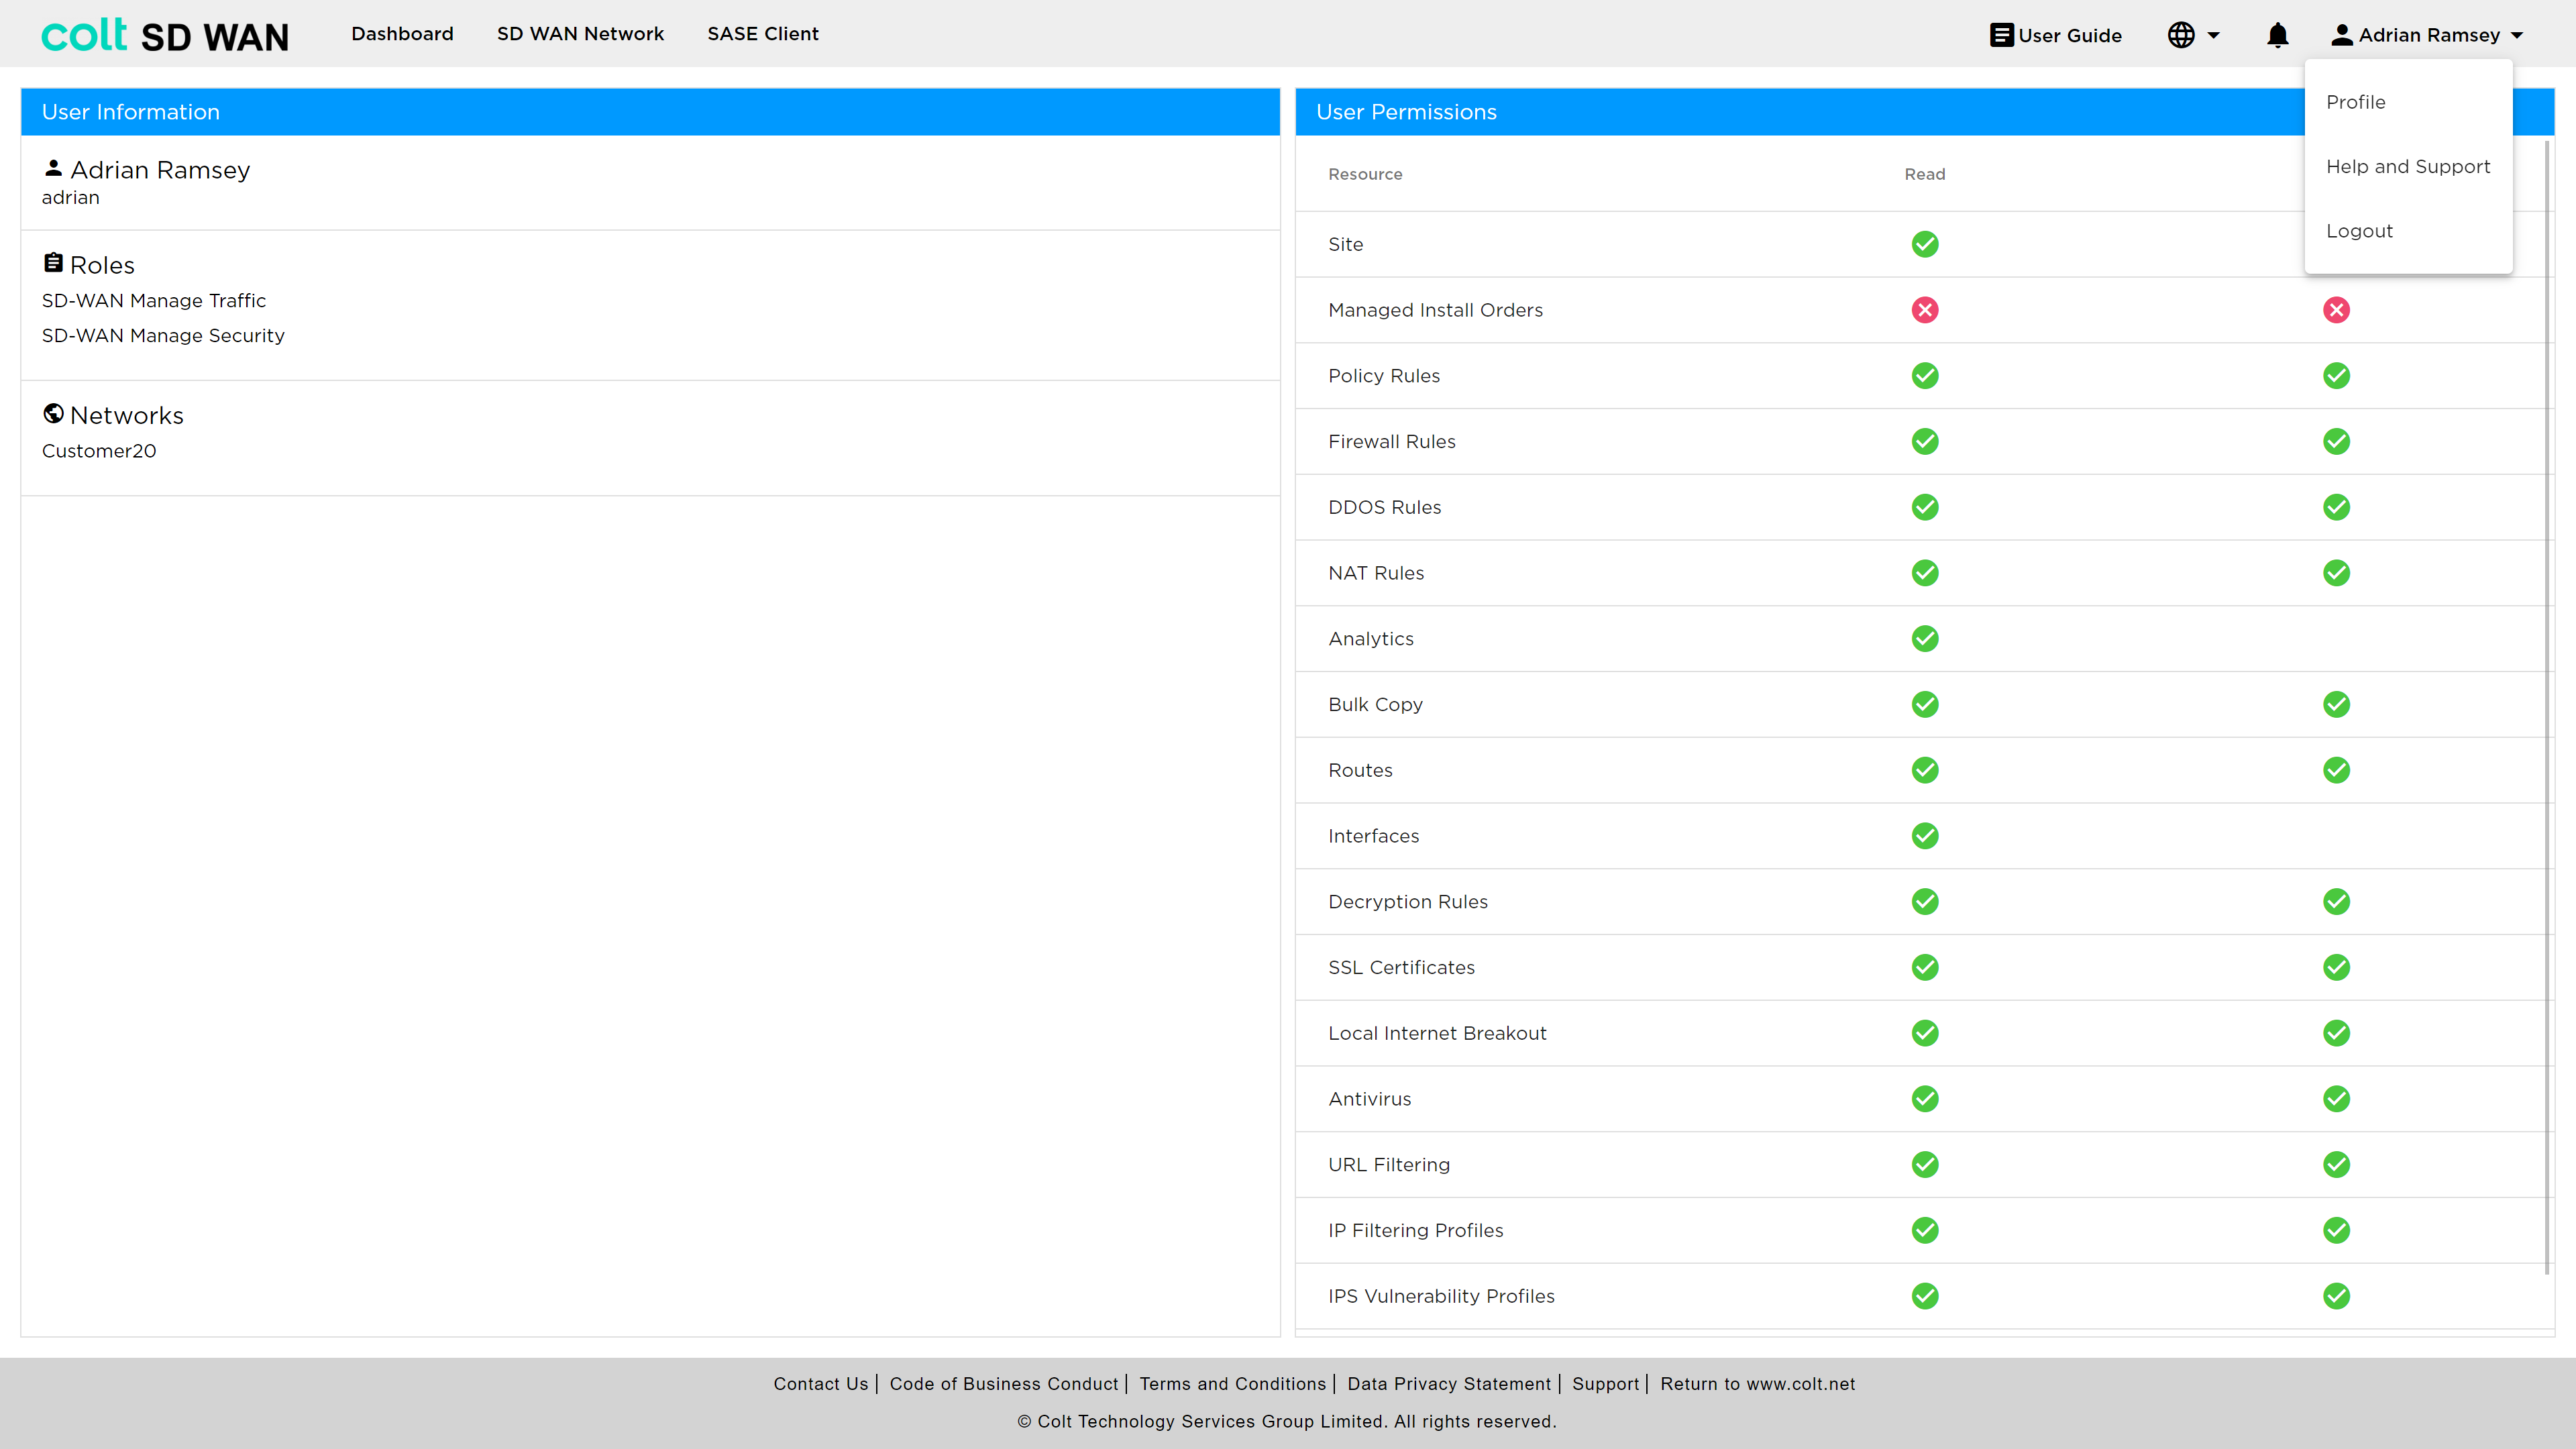
Task: Click the Read checkmark for Firewall Rules
Action: [1925, 441]
